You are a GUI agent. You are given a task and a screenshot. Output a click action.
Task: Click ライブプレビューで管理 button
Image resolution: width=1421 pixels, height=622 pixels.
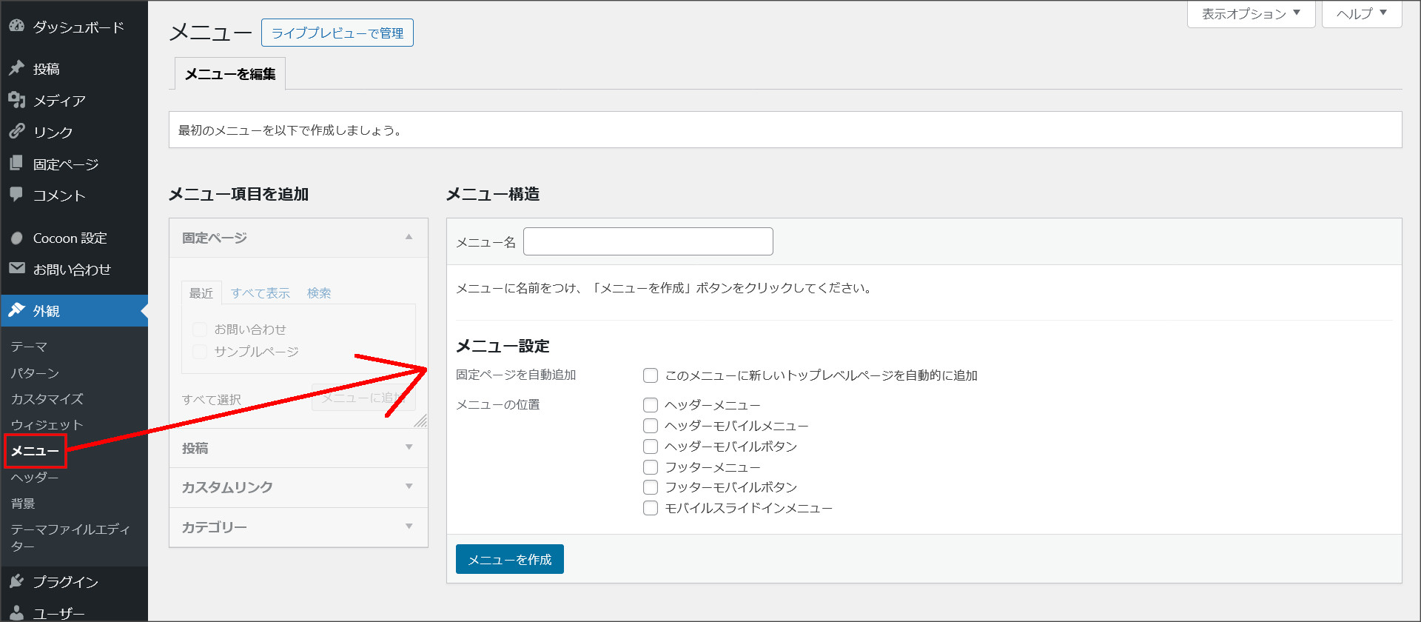point(337,33)
